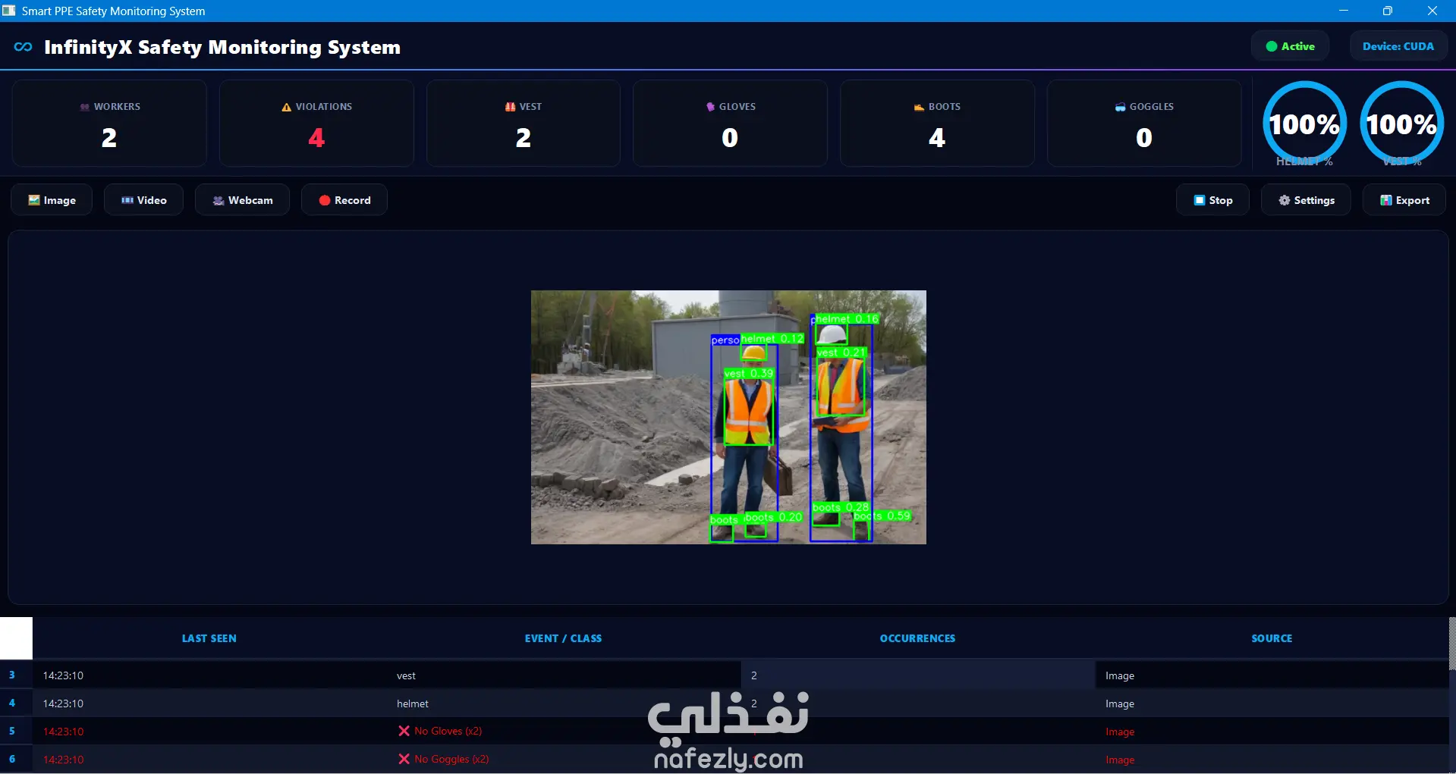The width and height of the screenshot is (1456, 774).
Task: Click the red X on No Goggles row
Action: point(404,759)
